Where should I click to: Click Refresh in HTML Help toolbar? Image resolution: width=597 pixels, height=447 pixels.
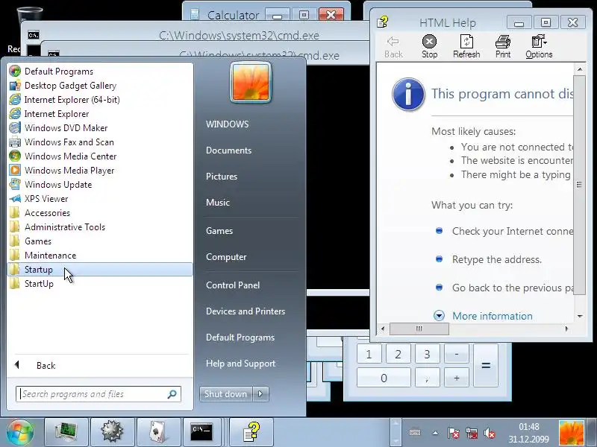pyautogui.click(x=466, y=47)
